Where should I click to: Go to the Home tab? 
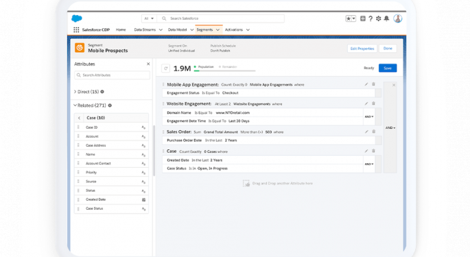[x=121, y=29]
